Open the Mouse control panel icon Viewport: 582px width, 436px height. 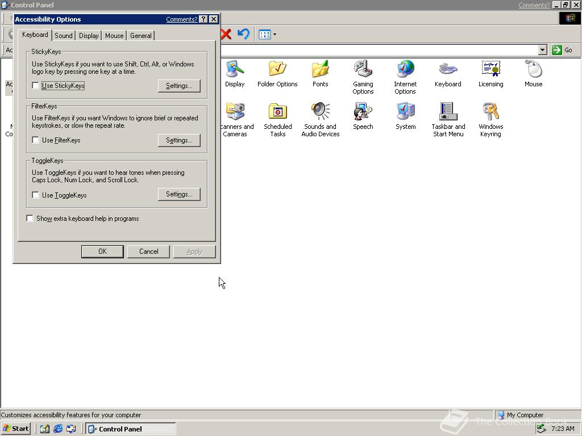(x=533, y=73)
